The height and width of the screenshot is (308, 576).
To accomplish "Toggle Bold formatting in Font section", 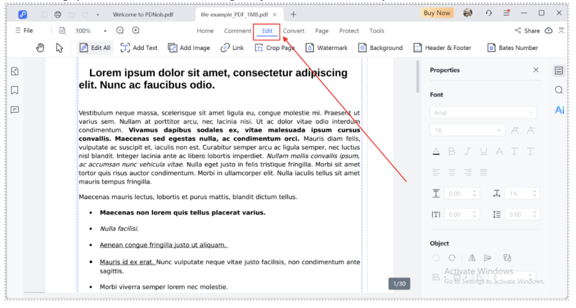I will (451, 151).
